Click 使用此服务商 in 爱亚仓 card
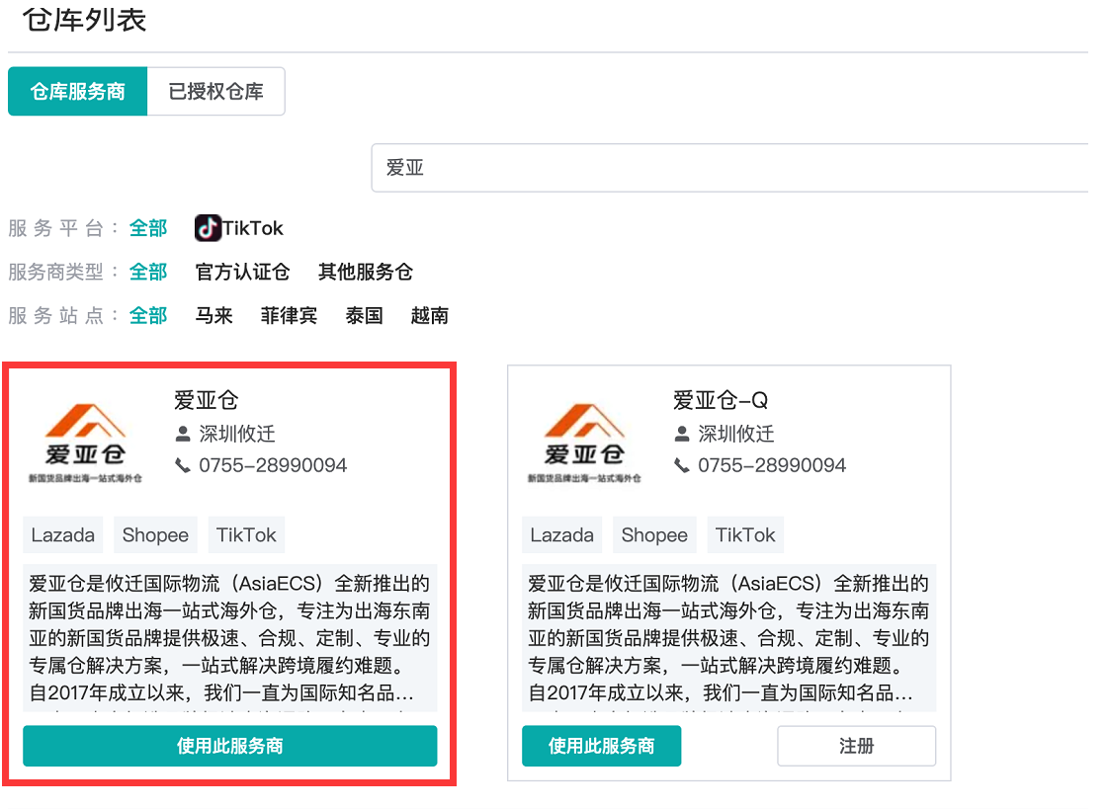This screenshot has width=1109, height=809. [x=230, y=746]
